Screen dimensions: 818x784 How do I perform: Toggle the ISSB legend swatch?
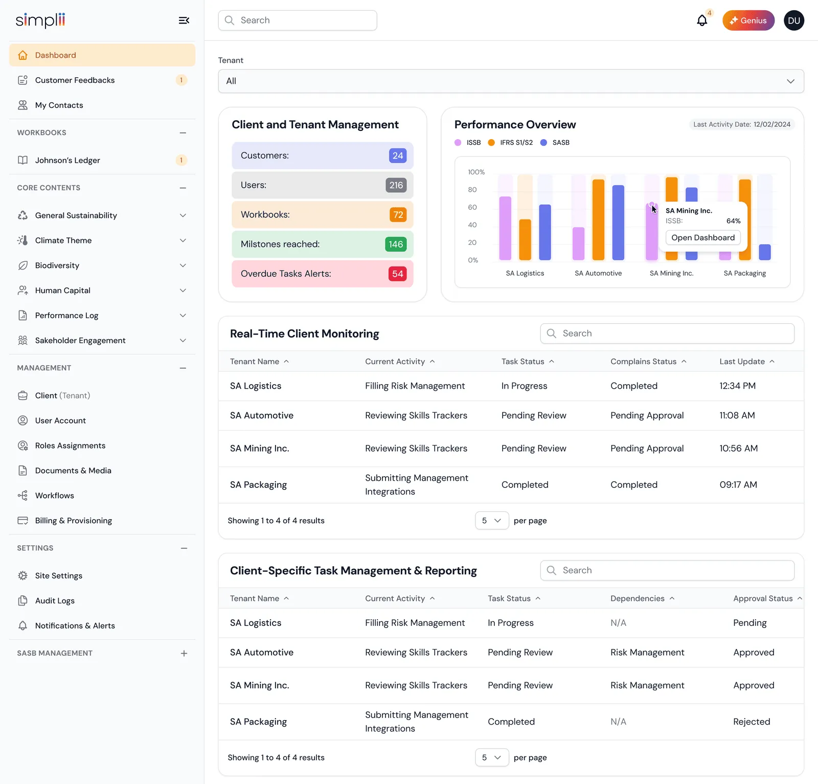tap(458, 143)
